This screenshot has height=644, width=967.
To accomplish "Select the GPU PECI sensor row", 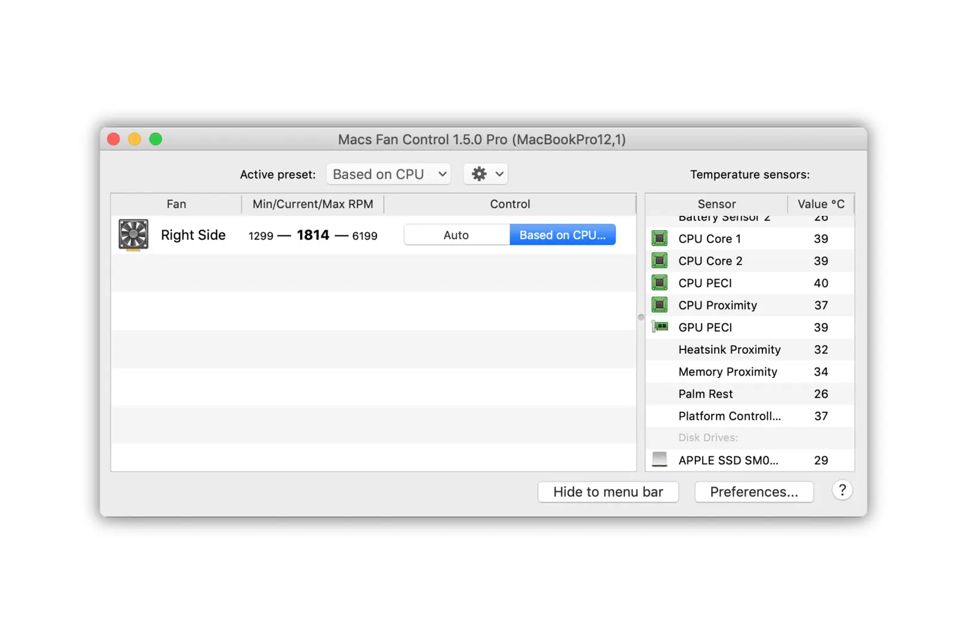I will pos(750,327).
